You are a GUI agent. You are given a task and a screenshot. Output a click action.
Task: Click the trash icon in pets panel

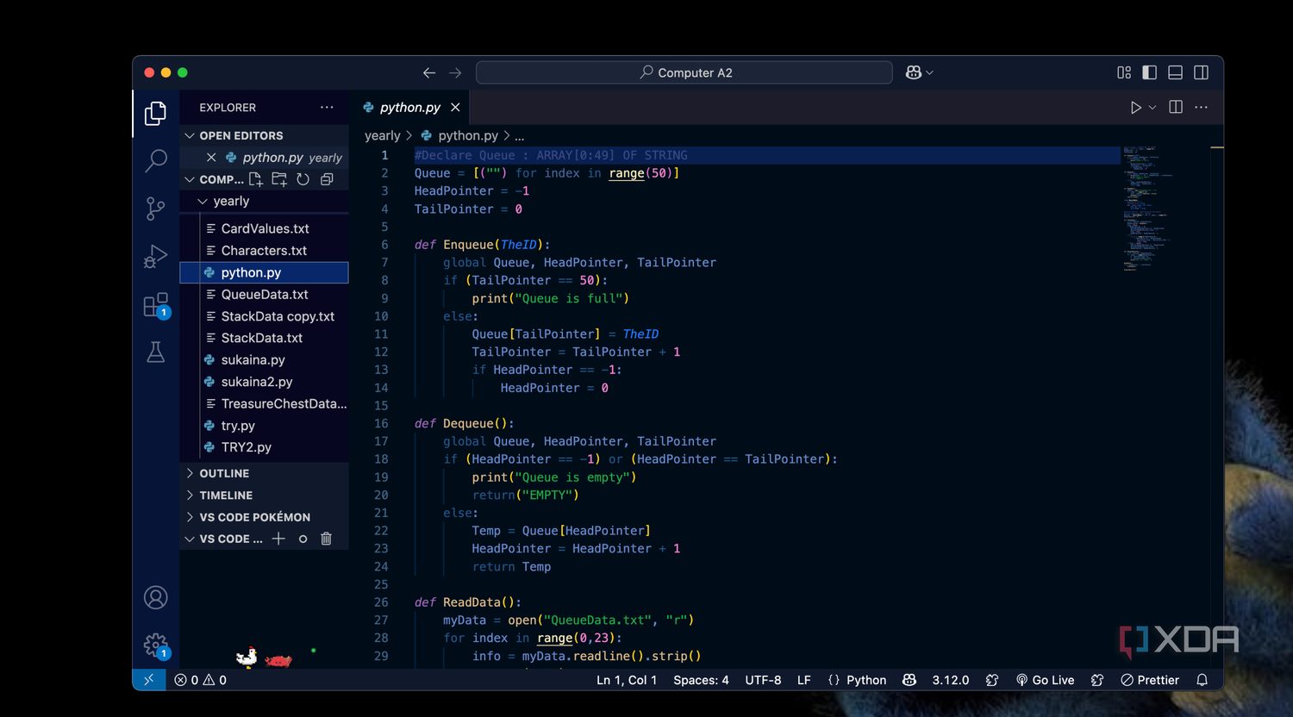326,539
